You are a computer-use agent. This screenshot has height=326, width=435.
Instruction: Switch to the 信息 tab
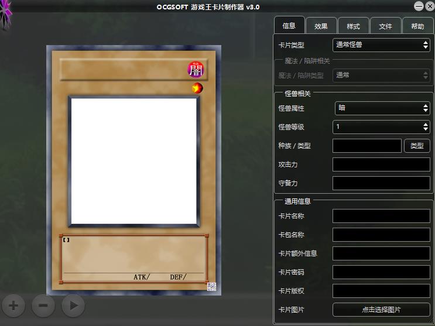pyautogui.click(x=289, y=26)
